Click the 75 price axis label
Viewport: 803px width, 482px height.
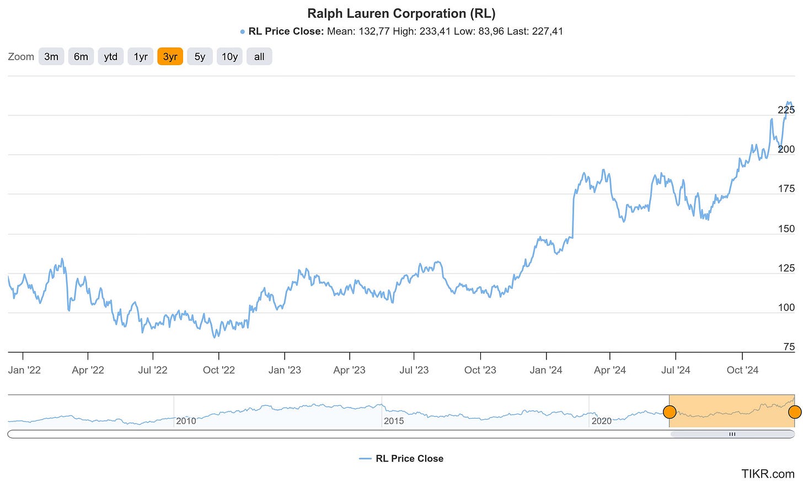coord(789,347)
